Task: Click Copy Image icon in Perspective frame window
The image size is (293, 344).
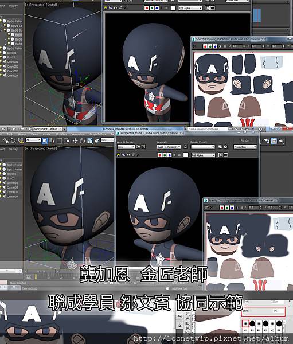Action: 123,155
